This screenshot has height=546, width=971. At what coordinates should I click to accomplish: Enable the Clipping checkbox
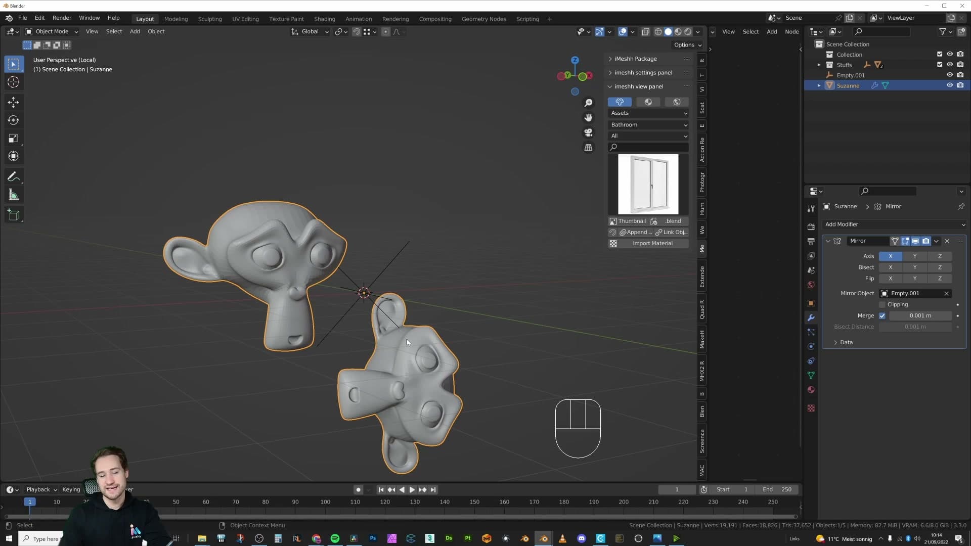click(882, 305)
